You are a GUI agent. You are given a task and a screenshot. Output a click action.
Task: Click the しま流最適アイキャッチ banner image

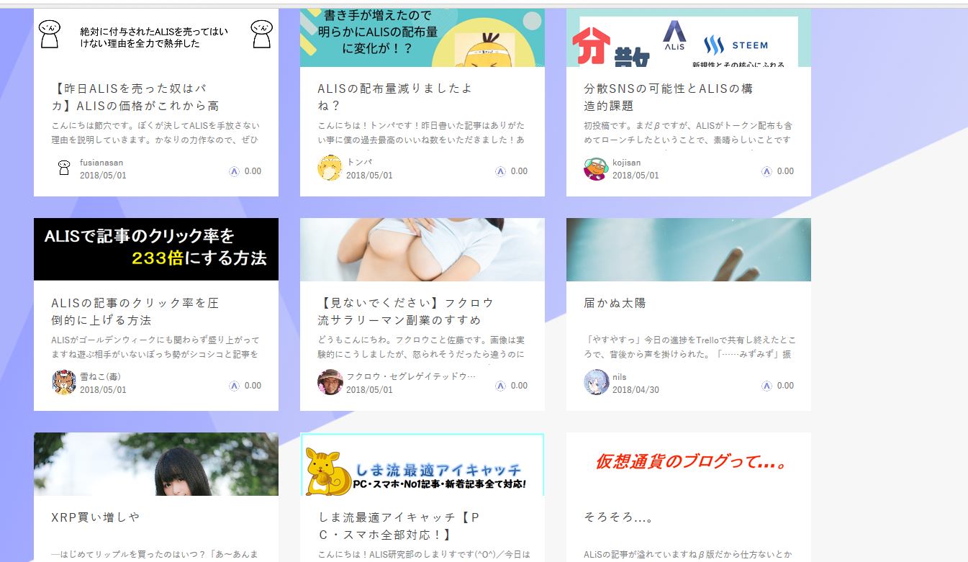(x=422, y=464)
